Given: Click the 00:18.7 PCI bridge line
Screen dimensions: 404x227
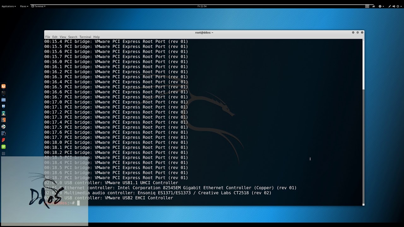Looking at the screenshot, I should coord(116,178).
